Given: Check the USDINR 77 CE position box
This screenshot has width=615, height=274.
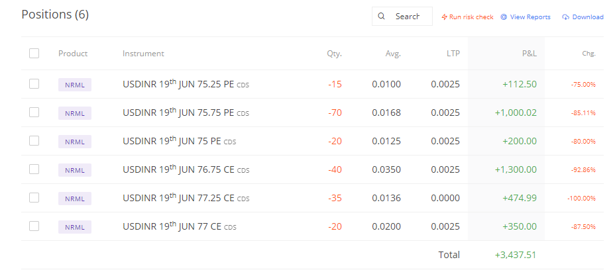Looking at the screenshot, I should click(34, 226).
